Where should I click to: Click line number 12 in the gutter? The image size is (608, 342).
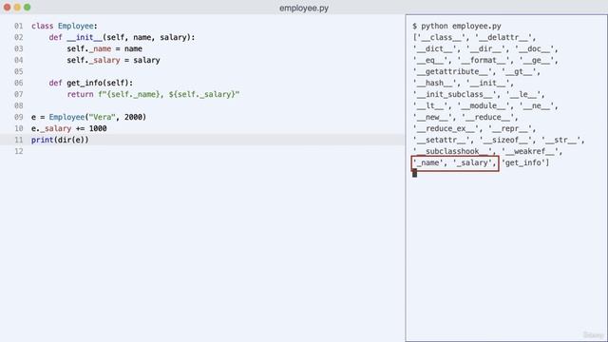click(19, 151)
